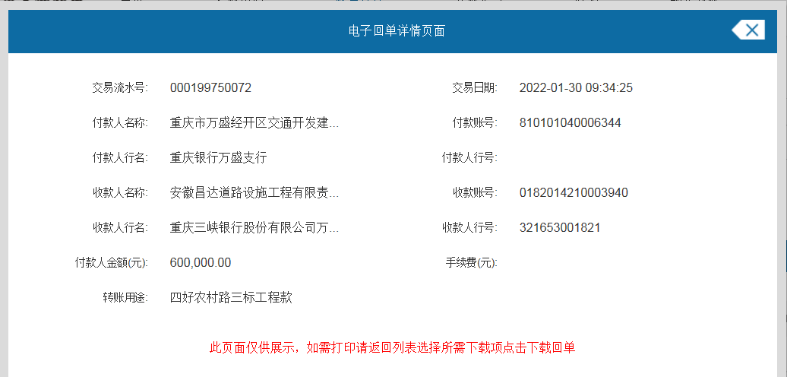Click payee bank code 321653001821
787x377 pixels.
(560, 228)
